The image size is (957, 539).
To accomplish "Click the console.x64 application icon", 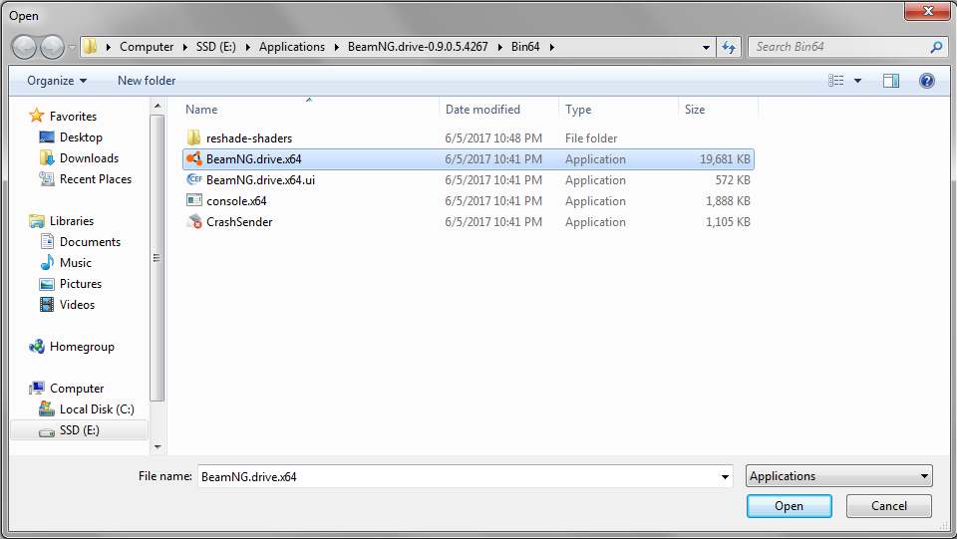I will click(x=194, y=200).
